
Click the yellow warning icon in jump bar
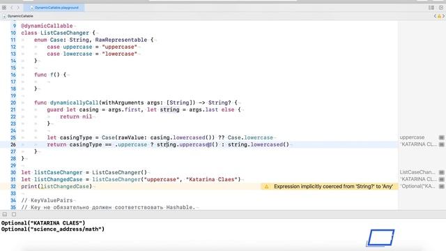coord(439,16)
